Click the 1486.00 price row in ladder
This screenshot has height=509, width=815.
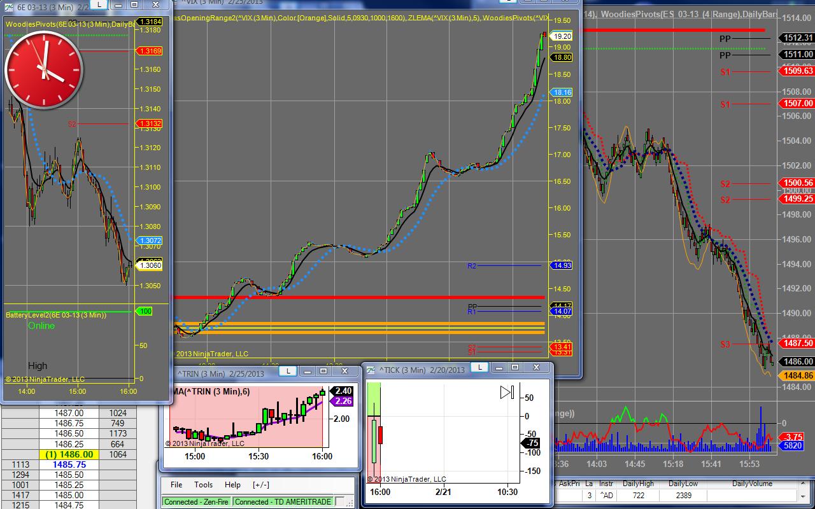(69, 454)
